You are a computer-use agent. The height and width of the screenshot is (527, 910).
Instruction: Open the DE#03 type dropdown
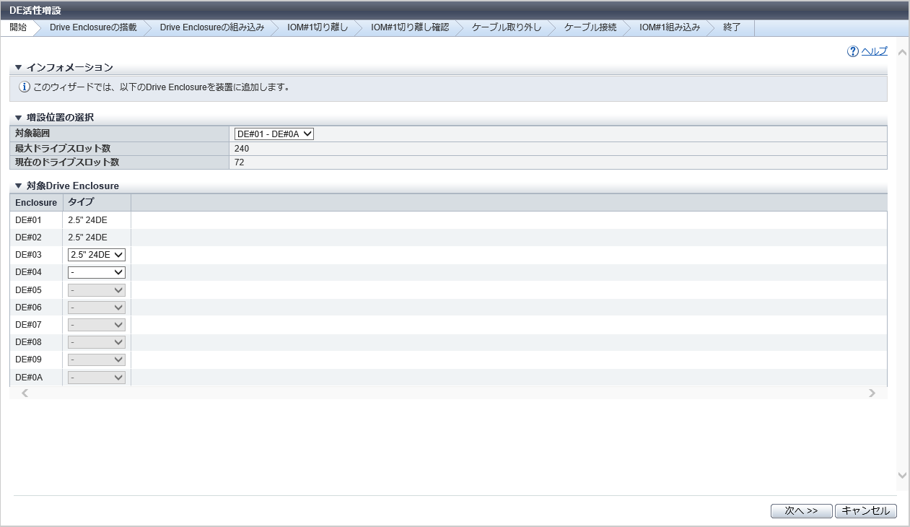[x=97, y=255]
